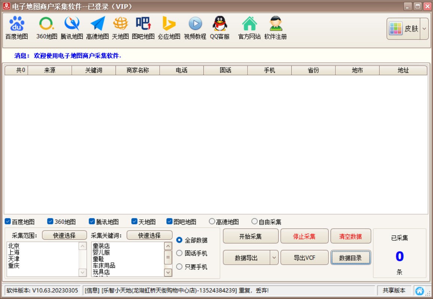Viewport: 433px width, 299px height.
Task: Expand the 皮肤 skin dropdown
Action: click(424, 29)
